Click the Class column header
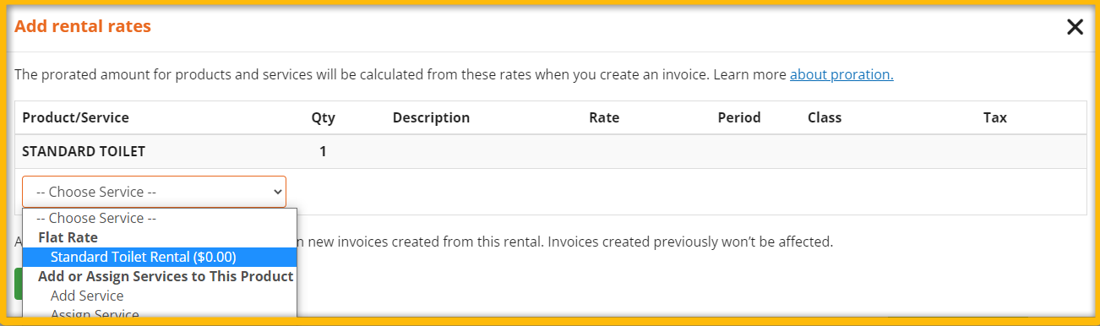This screenshot has width=1100, height=326. click(825, 117)
